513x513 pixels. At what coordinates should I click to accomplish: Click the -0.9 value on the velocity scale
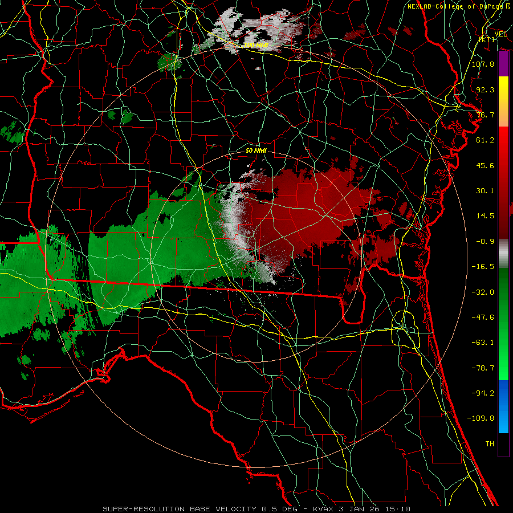point(485,242)
